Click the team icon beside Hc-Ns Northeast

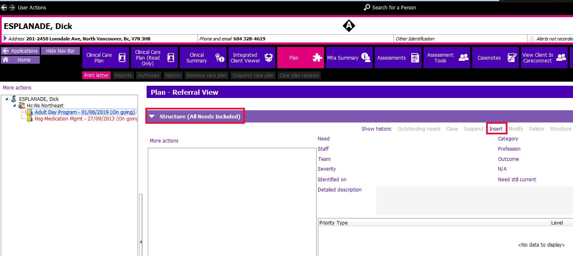[x=22, y=105]
